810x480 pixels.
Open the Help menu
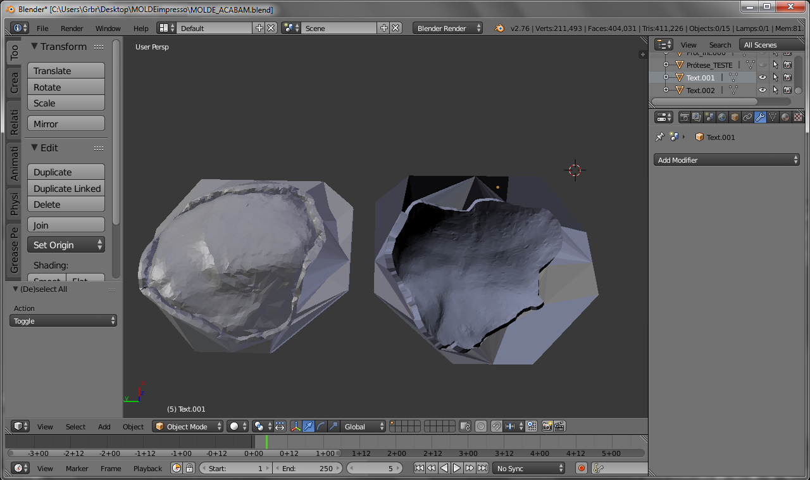tap(141, 28)
